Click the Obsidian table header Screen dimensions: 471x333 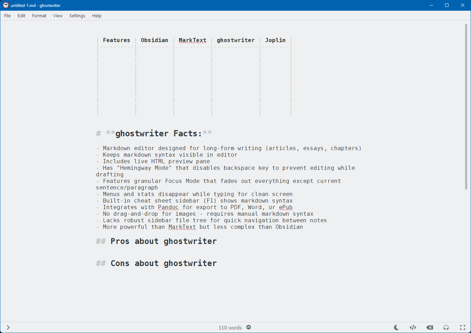(x=154, y=40)
